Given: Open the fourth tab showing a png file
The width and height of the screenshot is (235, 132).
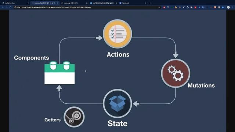Looking at the screenshot, I should coord(104,3).
